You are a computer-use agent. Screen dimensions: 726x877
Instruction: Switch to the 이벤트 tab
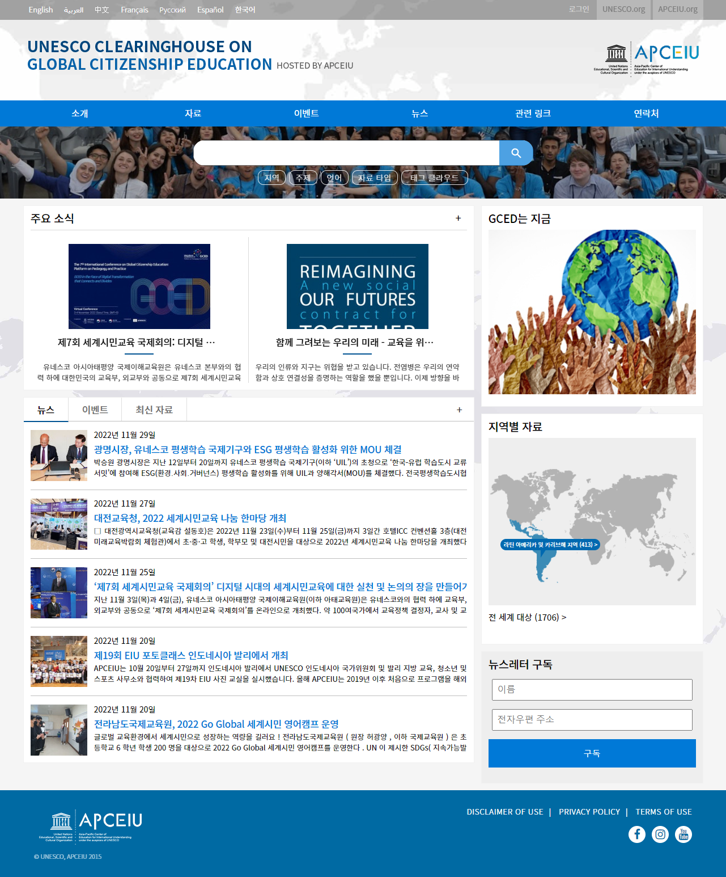(x=95, y=410)
